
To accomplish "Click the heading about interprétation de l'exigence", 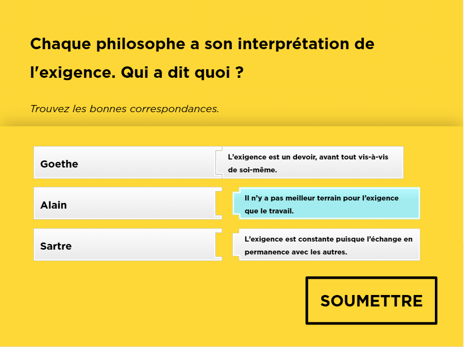I will [x=202, y=44].
